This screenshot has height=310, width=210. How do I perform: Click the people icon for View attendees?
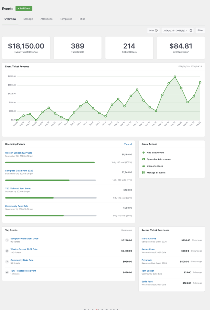[143, 166]
